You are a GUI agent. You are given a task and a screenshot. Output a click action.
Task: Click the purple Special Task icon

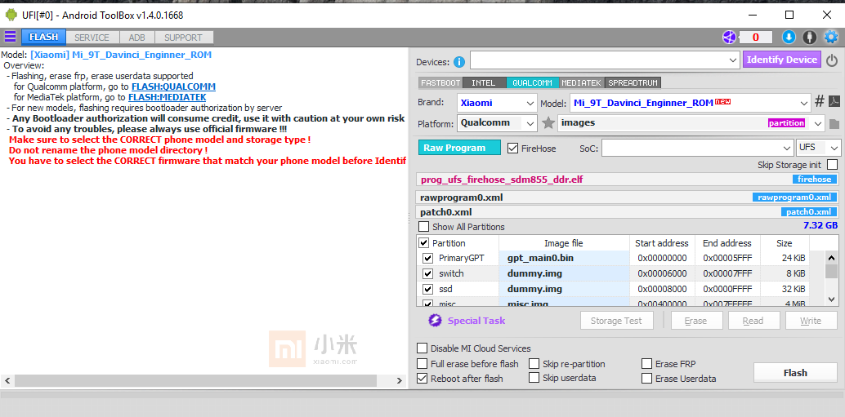[435, 321]
